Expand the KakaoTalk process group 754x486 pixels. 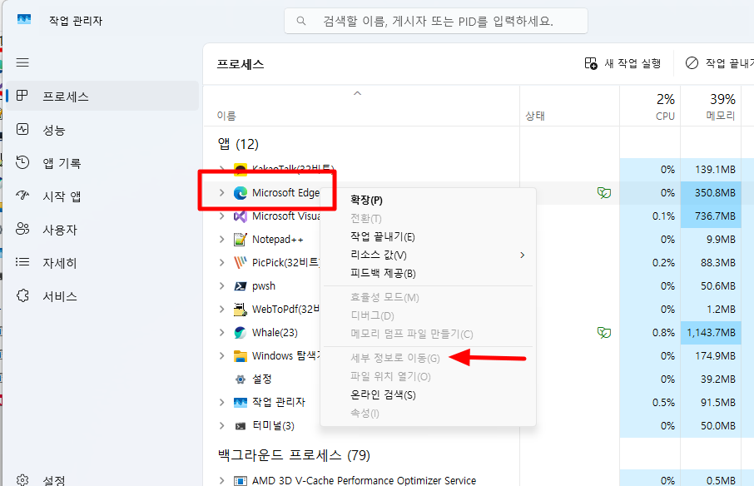221,169
